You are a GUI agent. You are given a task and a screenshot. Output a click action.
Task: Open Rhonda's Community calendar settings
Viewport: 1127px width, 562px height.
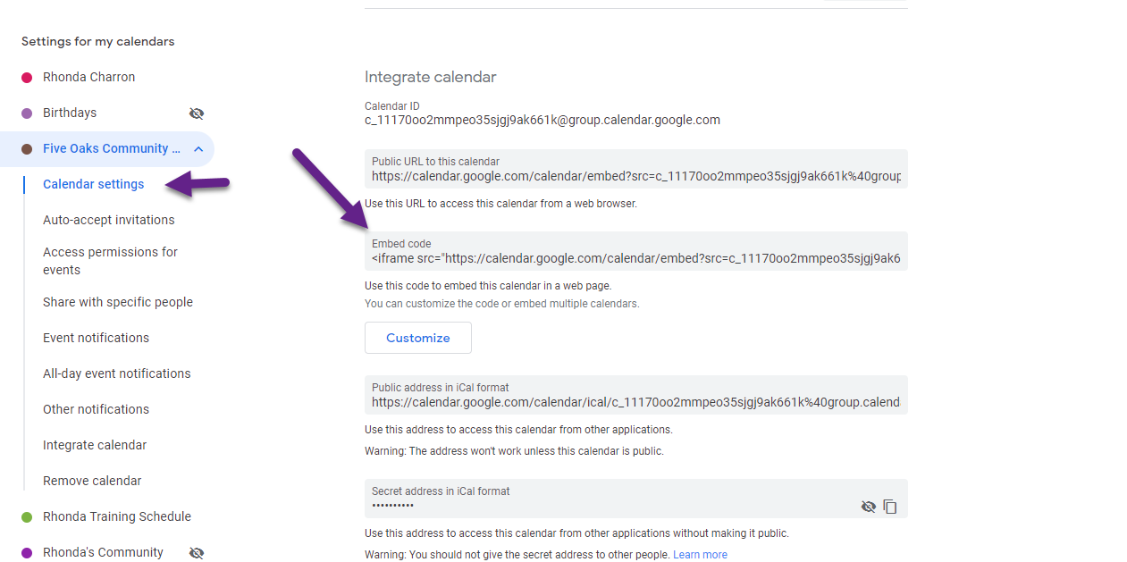tap(104, 553)
